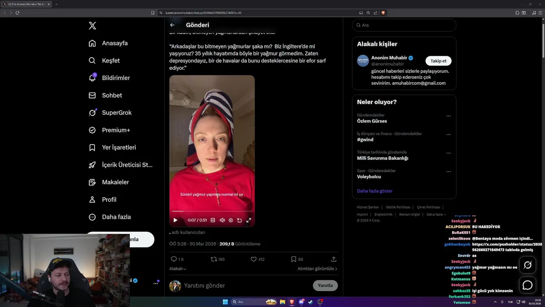Viewport: 545px width, 307px height.
Task: Expand footer Daha fazla ··· menu
Action: 436,214
